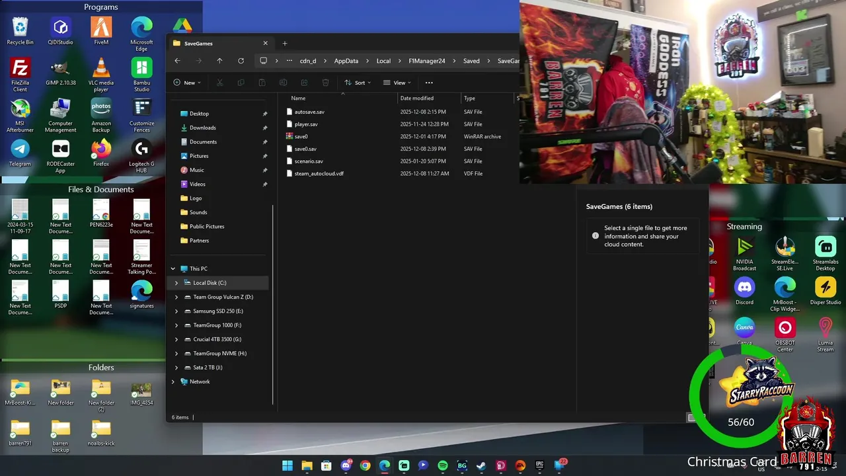
Task: Click the Cut scissors icon
Action: (x=220, y=83)
